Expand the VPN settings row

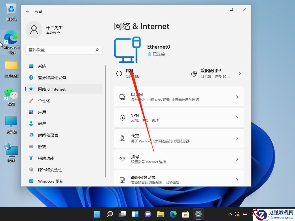pyautogui.click(x=179, y=118)
